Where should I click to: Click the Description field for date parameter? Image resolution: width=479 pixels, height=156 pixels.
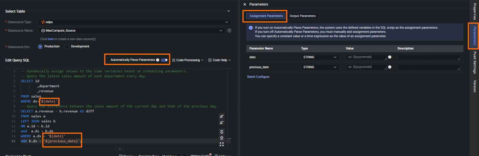(429, 57)
